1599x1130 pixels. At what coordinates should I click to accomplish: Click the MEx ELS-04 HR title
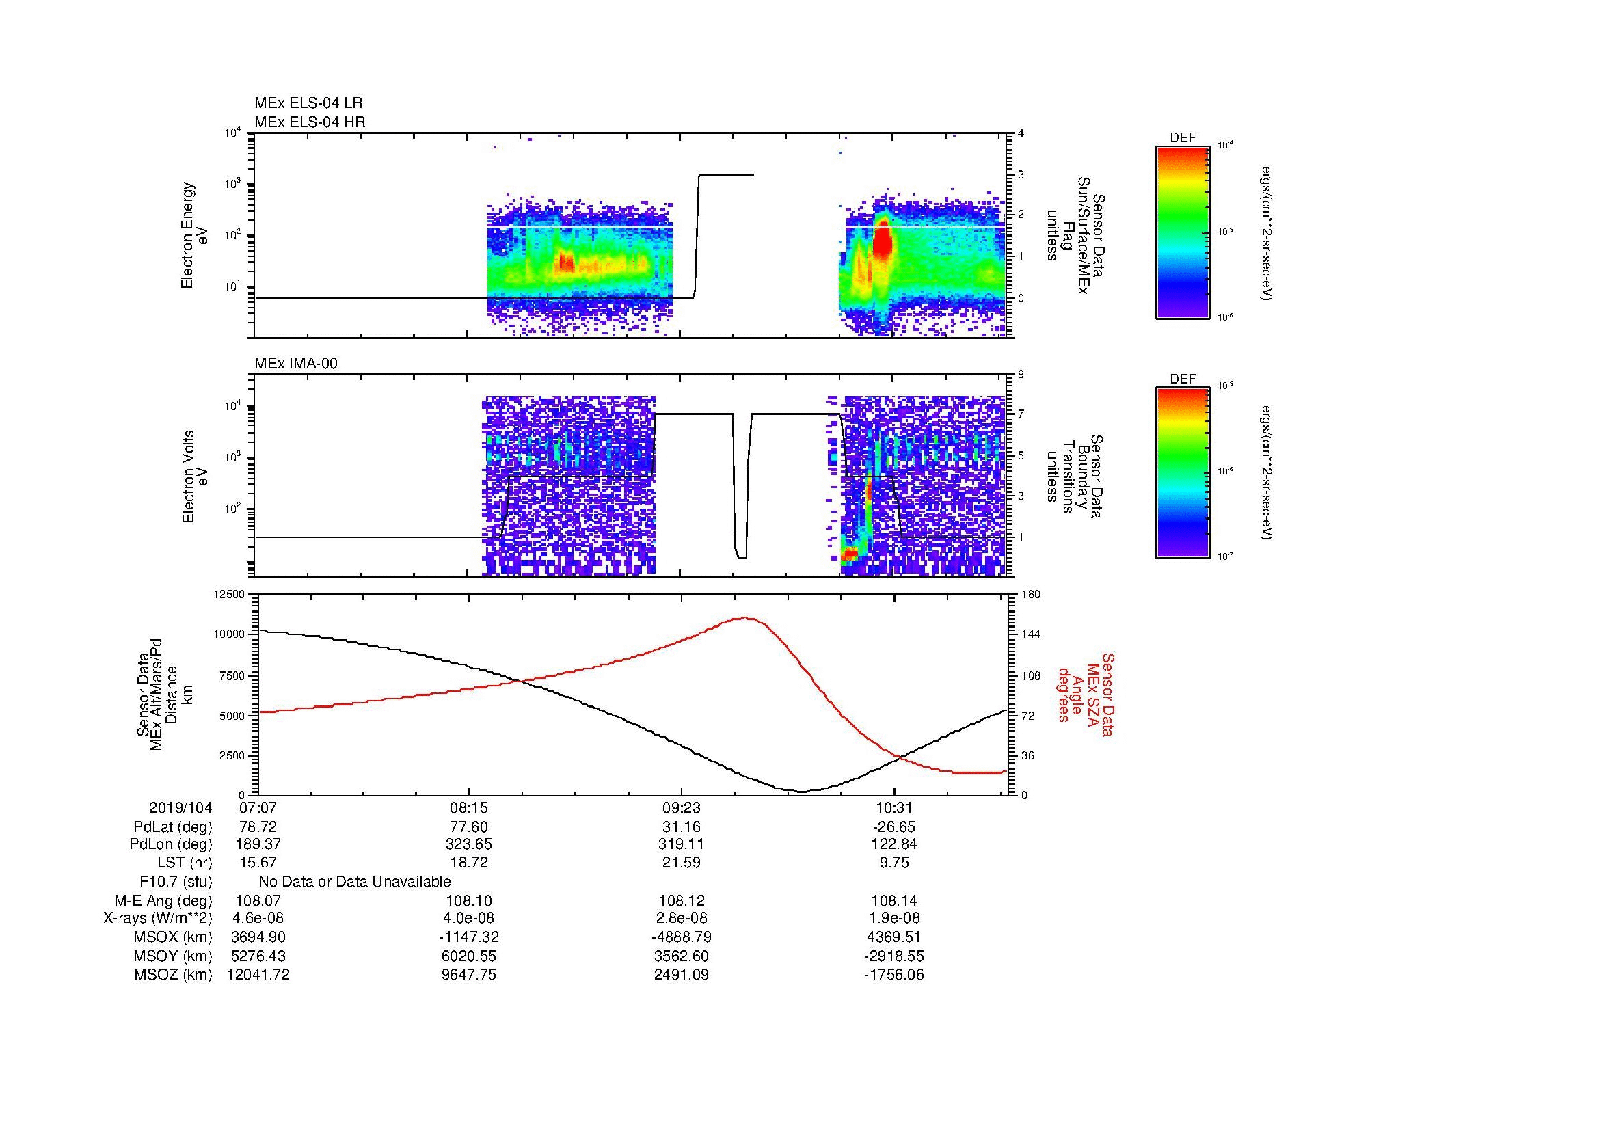[x=309, y=122]
